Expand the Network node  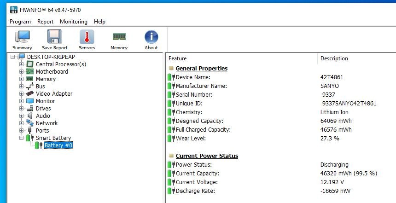pos(22,123)
